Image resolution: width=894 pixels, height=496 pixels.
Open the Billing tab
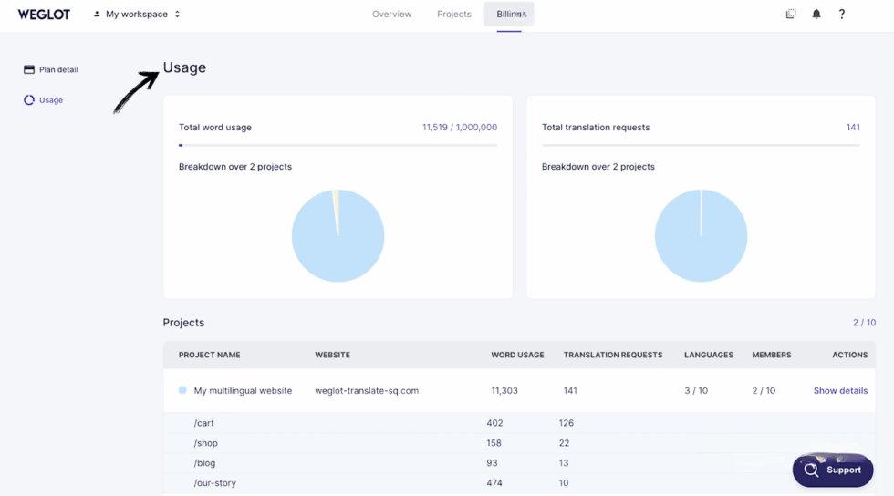(509, 14)
